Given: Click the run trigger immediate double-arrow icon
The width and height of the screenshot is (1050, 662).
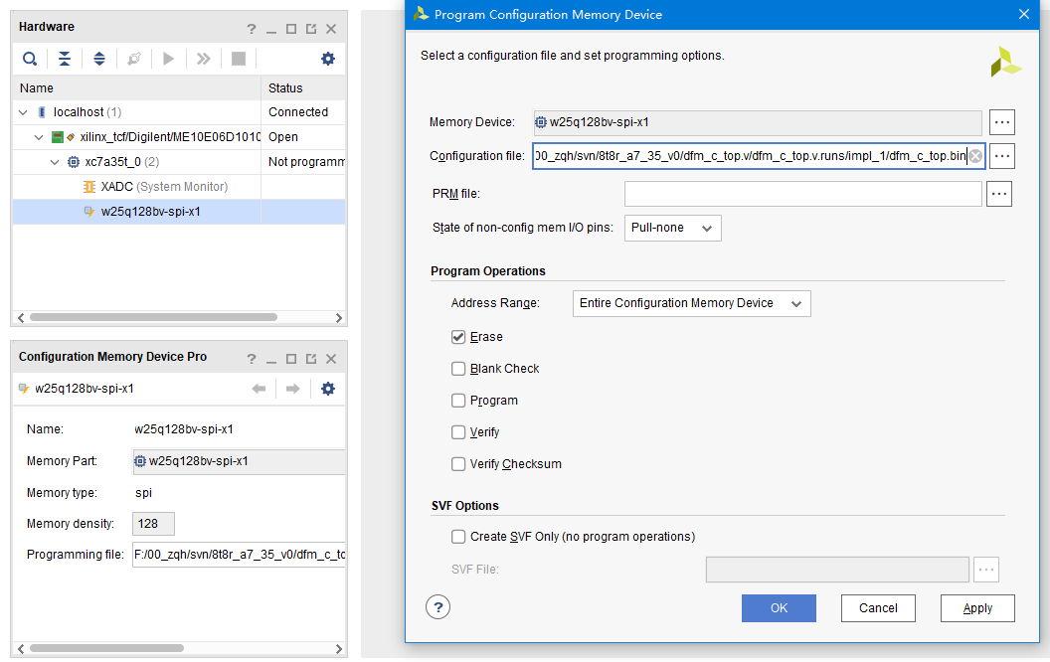Looking at the screenshot, I should pos(204,59).
